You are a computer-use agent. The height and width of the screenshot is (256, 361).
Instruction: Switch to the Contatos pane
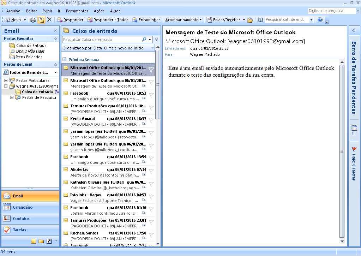[30, 219]
